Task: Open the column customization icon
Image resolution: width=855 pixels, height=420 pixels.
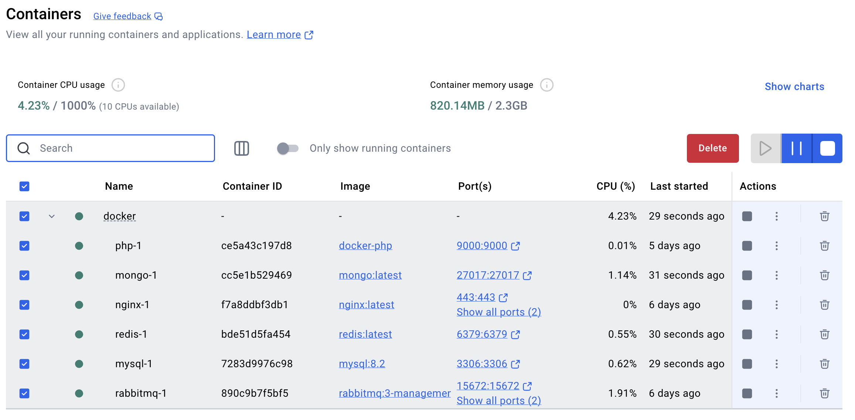Action: [242, 148]
